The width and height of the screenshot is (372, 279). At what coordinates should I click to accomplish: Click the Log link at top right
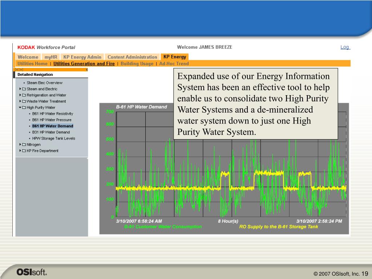coord(345,47)
